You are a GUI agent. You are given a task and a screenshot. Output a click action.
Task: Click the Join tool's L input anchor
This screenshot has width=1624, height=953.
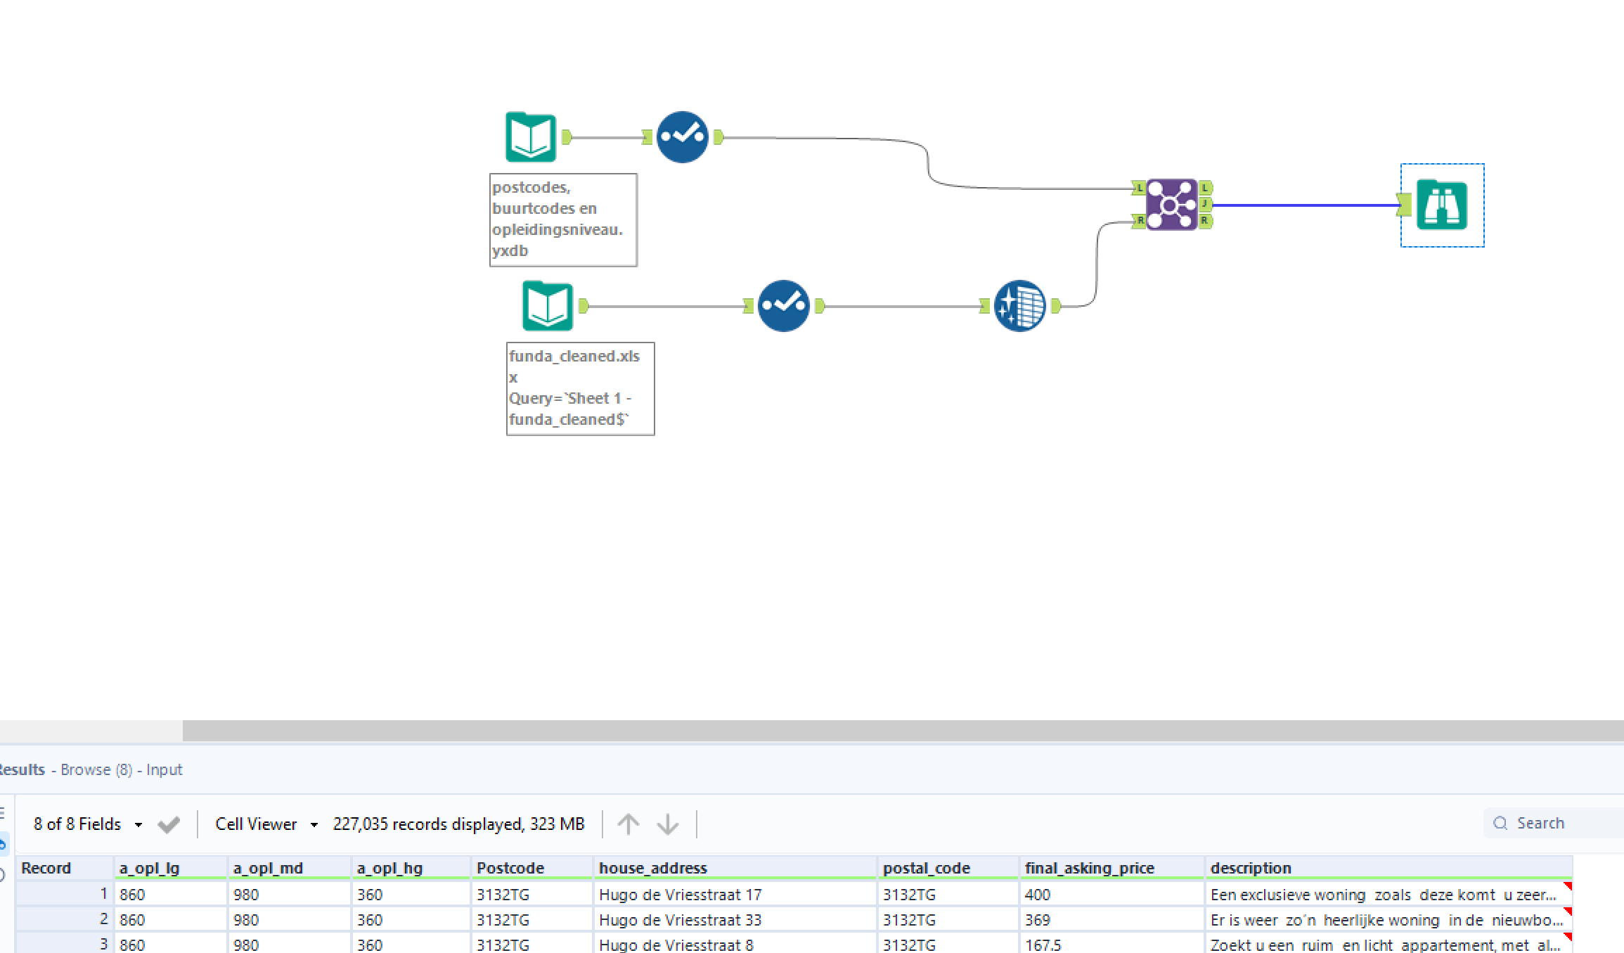pyautogui.click(x=1139, y=188)
